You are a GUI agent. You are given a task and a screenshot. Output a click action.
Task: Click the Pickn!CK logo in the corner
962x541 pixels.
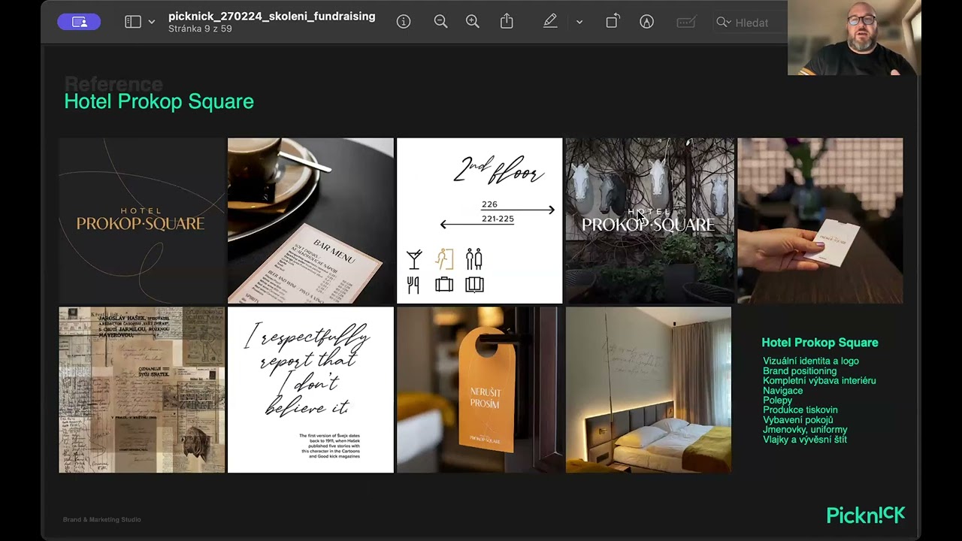pos(866,515)
